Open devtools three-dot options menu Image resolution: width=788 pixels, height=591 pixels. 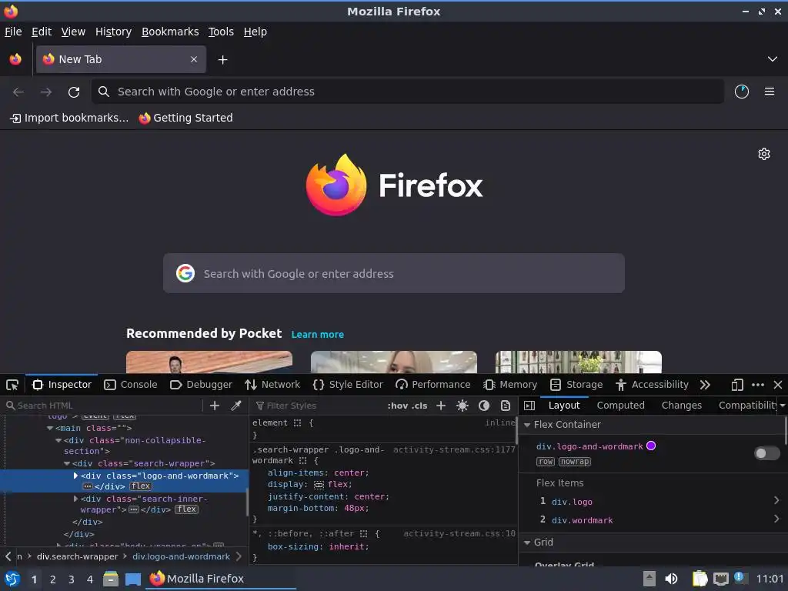tap(758, 385)
